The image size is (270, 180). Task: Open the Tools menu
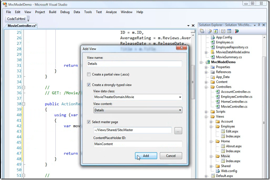point(88,12)
